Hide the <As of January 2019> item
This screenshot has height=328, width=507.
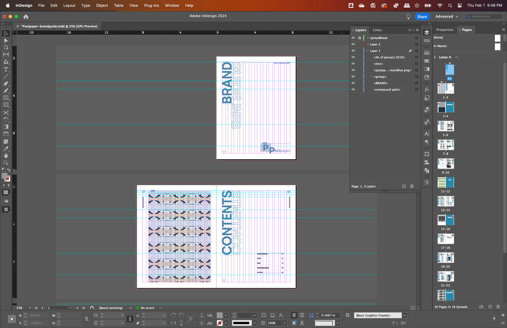[353, 57]
